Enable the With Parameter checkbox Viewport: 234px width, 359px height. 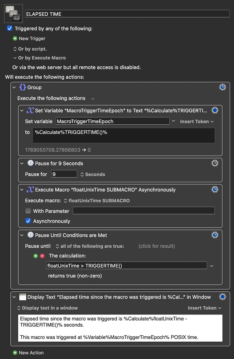coord(28,211)
